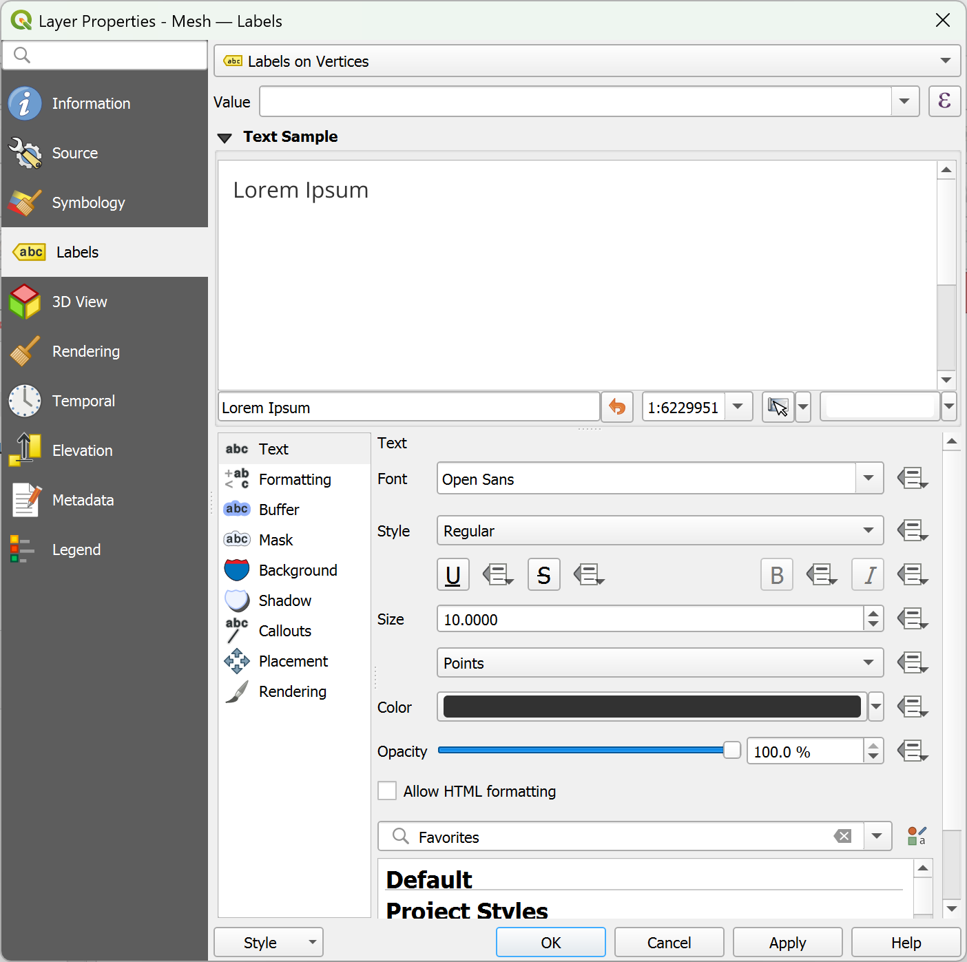Open the data-defined override for size unit
Image resolution: width=967 pixels, height=962 pixels.
[913, 662]
